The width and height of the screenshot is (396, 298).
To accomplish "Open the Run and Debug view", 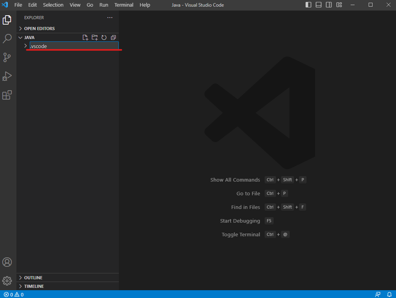I will (x=7, y=76).
